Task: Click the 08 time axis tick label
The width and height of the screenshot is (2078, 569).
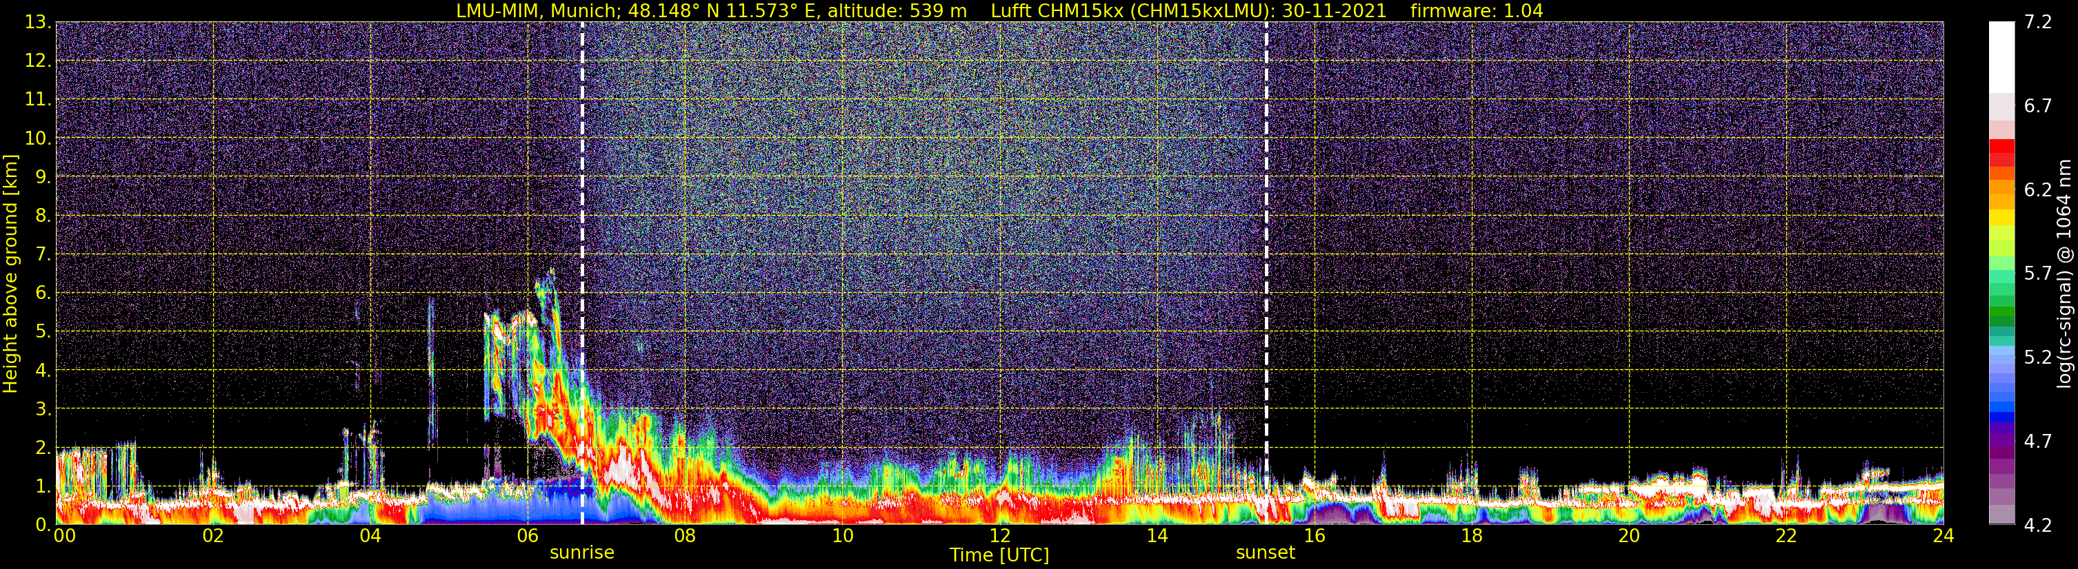Action: click(685, 536)
